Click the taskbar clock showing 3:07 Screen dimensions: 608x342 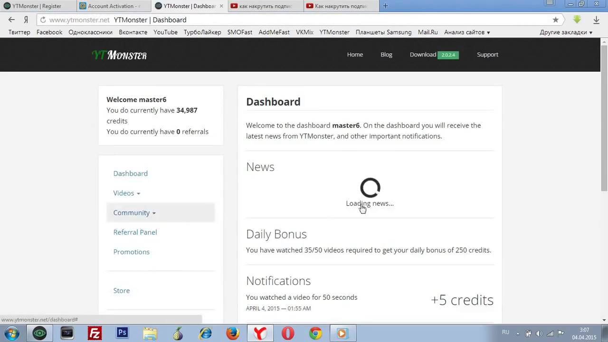click(x=584, y=333)
